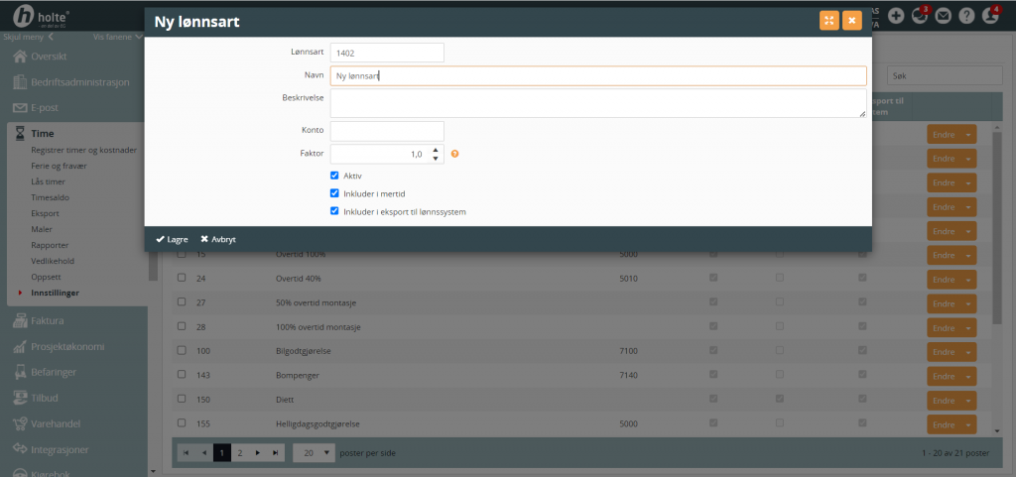Viewport: 1016px width, 477px height.
Task: Maximize the Ny lønnsart dialog
Action: coord(828,20)
